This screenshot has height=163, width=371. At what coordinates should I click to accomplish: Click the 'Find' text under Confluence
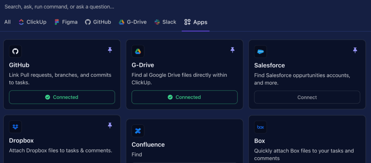(x=137, y=154)
